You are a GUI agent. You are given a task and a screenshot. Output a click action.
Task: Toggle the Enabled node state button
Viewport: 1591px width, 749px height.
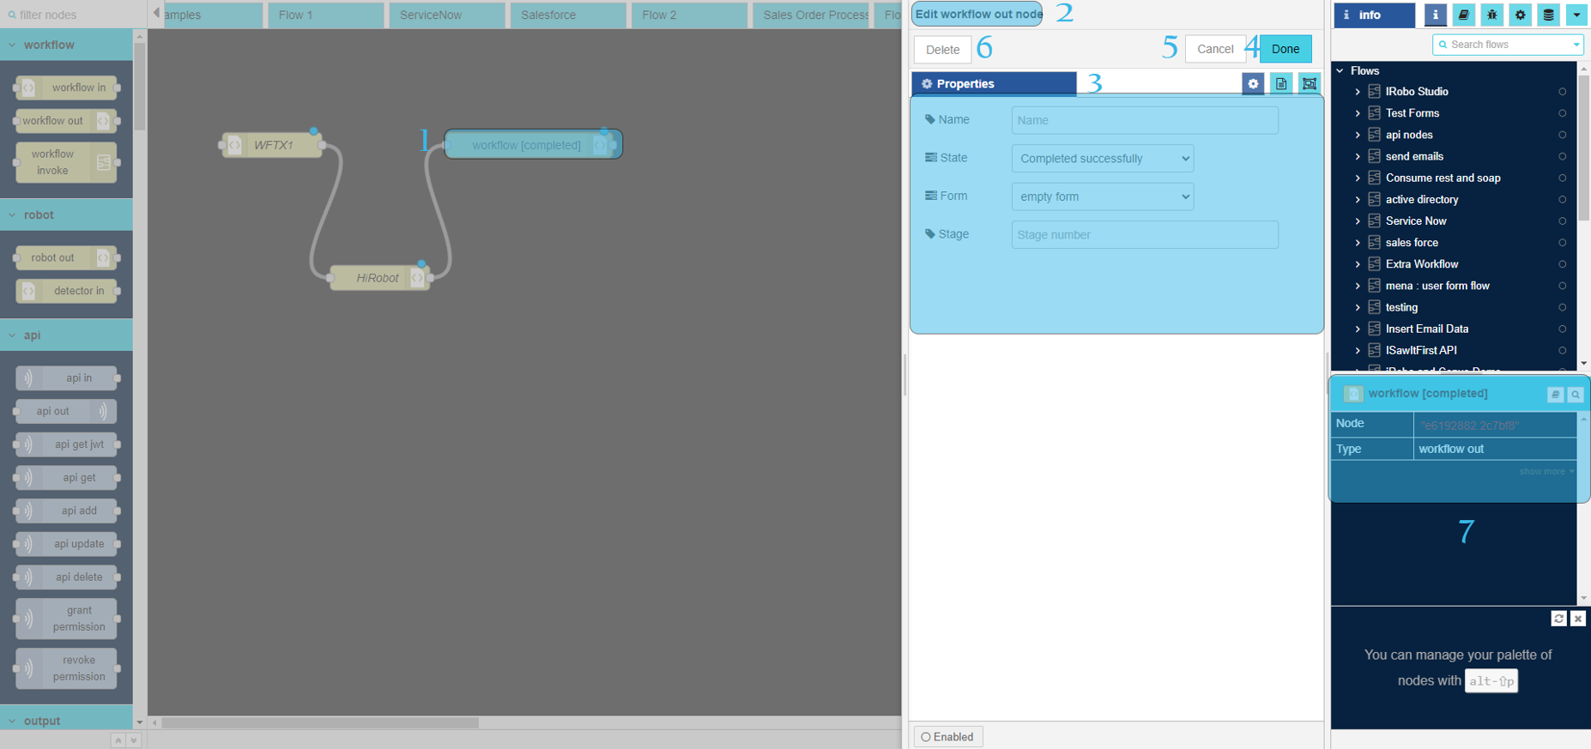coord(948,737)
